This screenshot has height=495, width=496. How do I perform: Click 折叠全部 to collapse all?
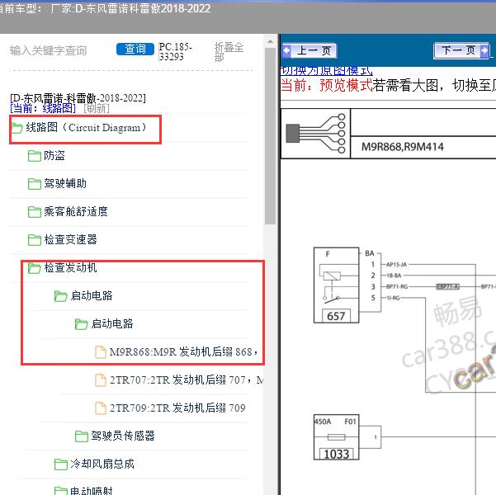[x=229, y=52]
